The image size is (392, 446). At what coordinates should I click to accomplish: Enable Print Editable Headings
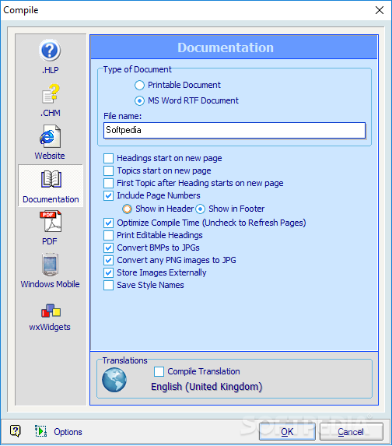pos(108,235)
